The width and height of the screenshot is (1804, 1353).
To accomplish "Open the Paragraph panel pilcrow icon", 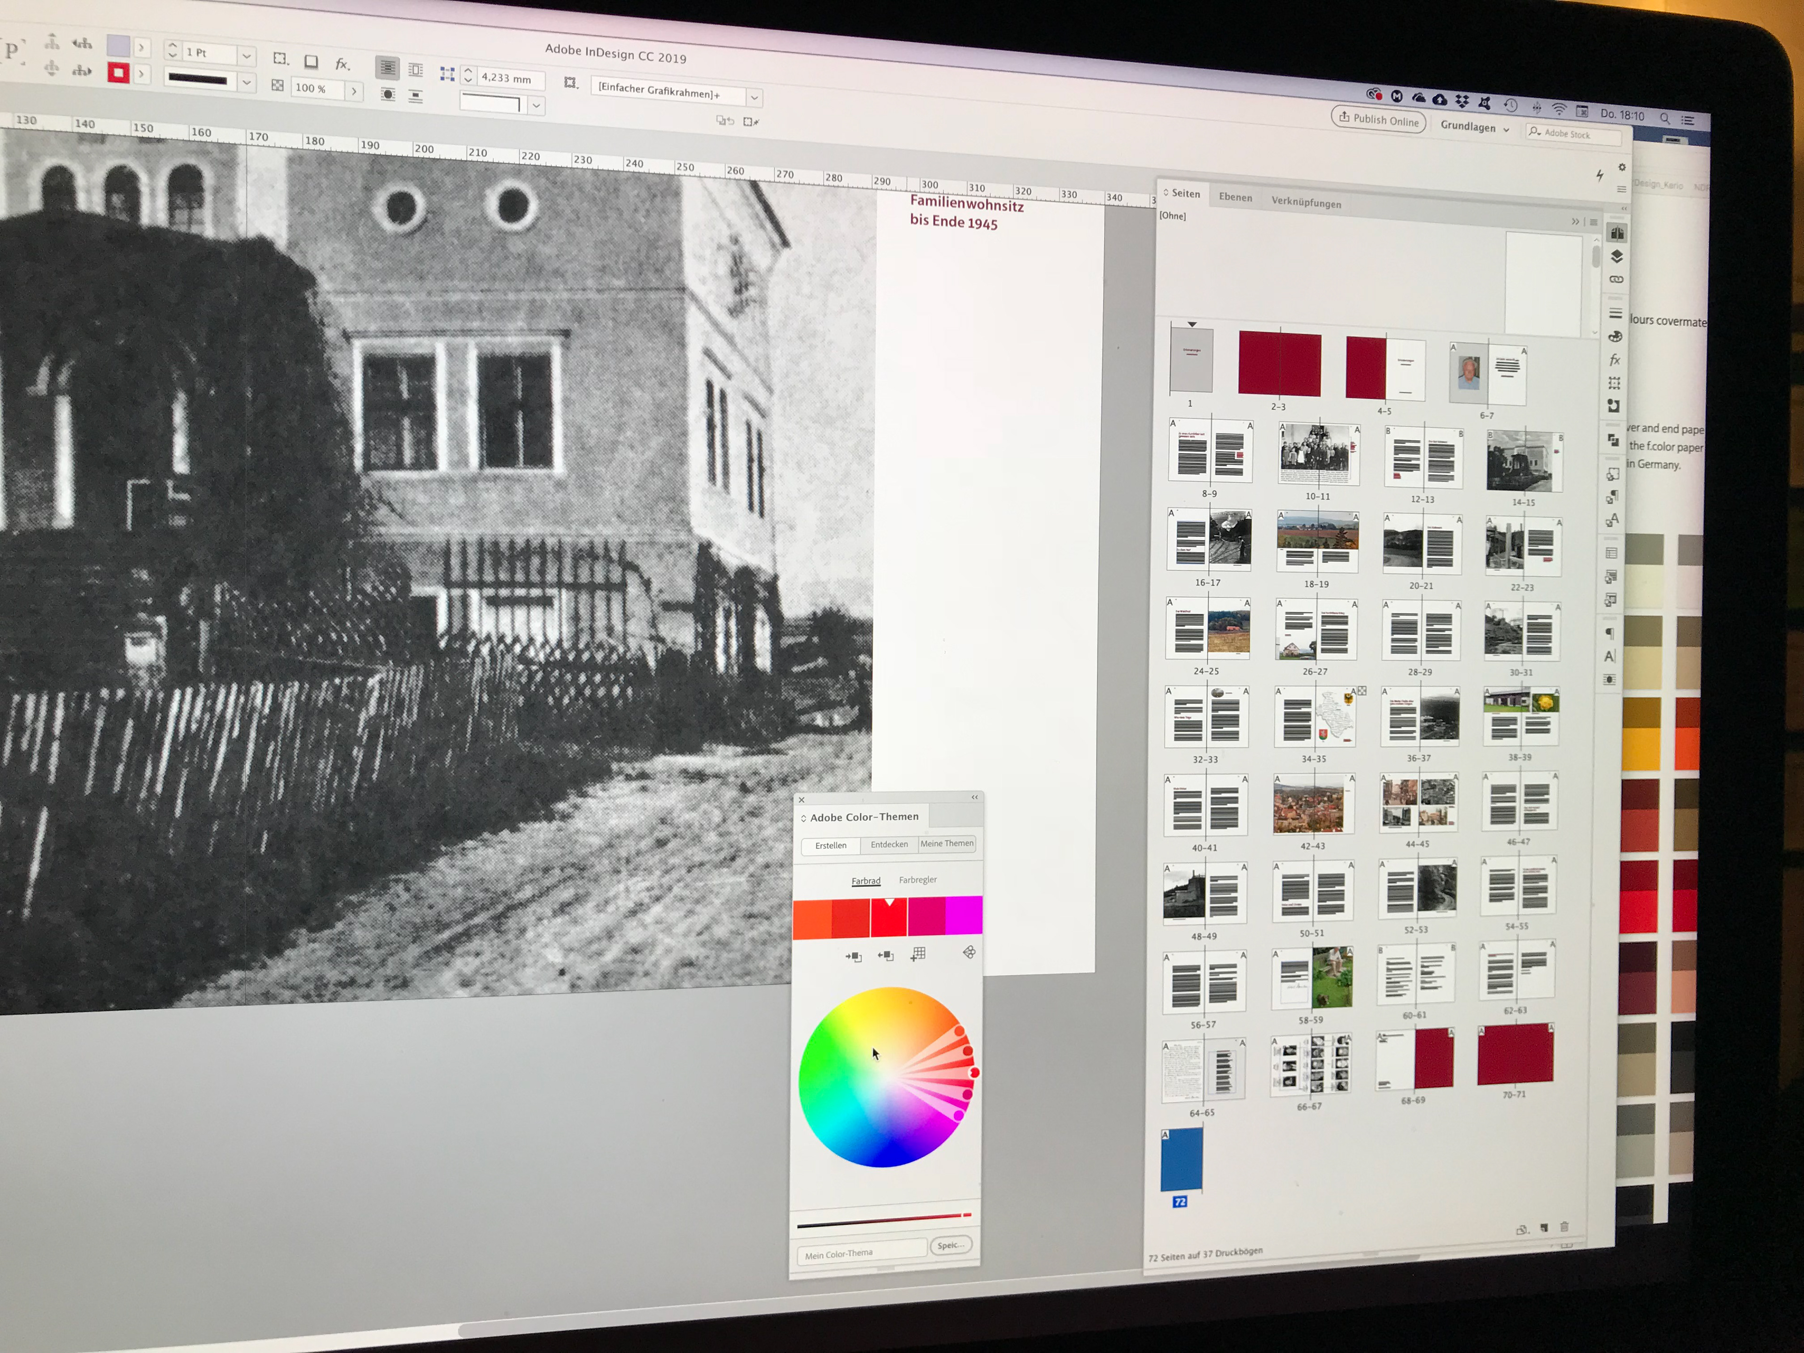I will [x=1610, y=634].
